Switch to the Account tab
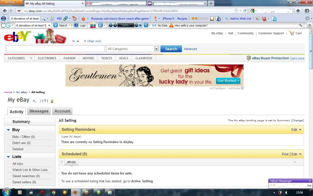The width and height of the screenshot is (313, 196). 62,111
